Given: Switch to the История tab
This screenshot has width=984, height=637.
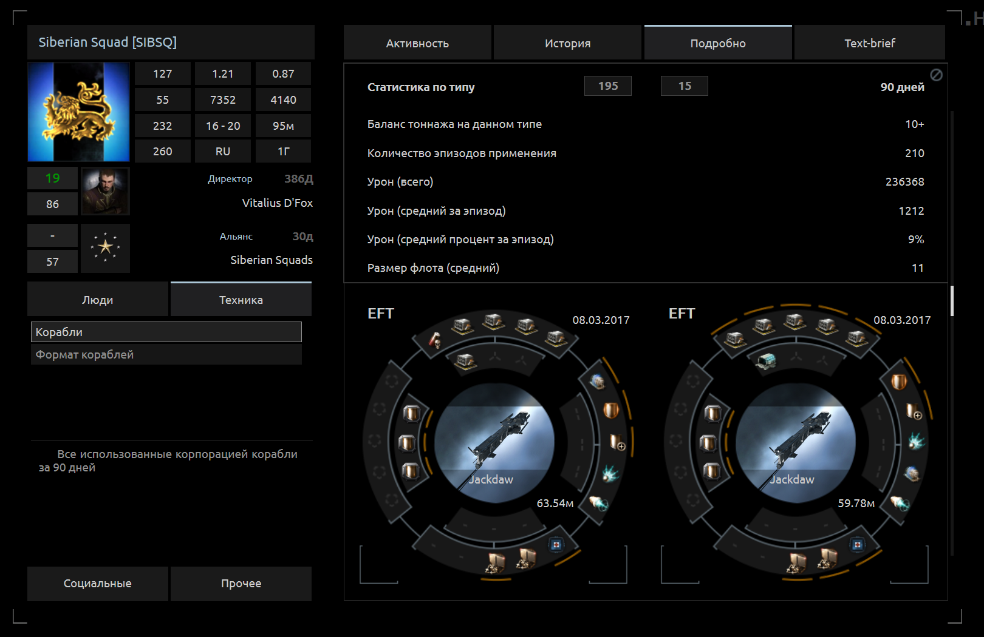Looking at the screenshot, I should pos(567,42).
